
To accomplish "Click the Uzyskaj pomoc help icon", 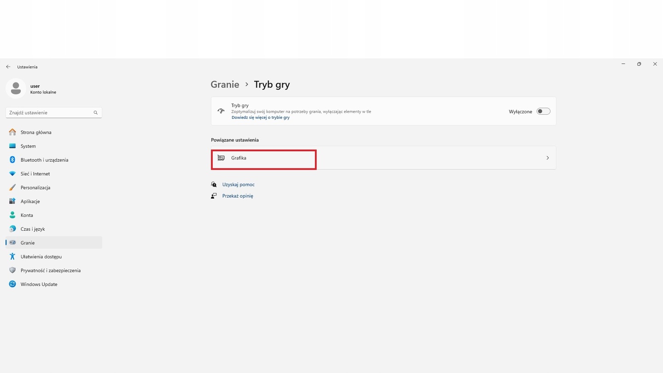I will click(x=214, y=184).
